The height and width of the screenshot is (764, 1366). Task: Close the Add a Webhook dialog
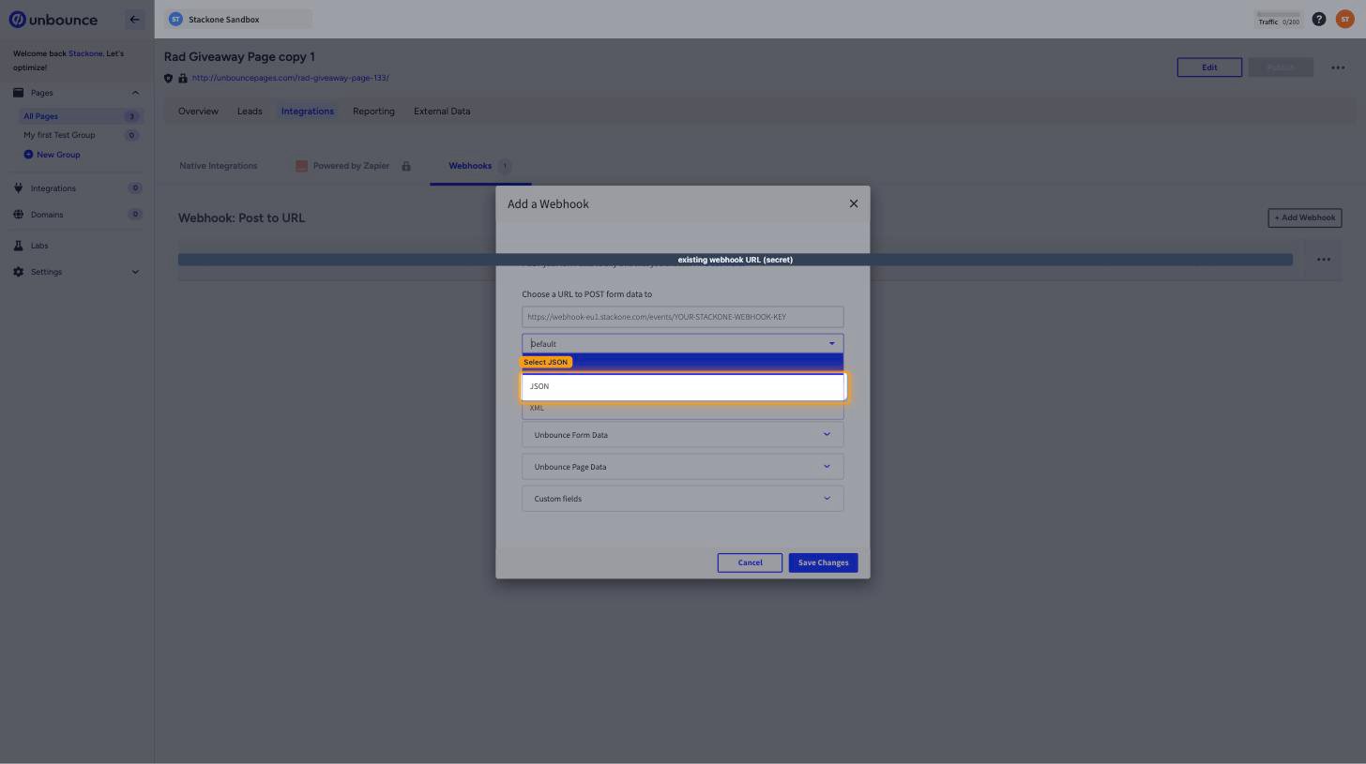click(854, 203)
